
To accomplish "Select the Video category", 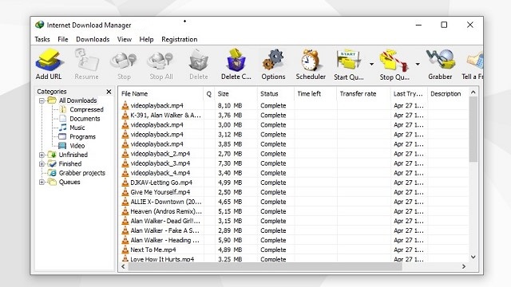I will click(77, 146).
